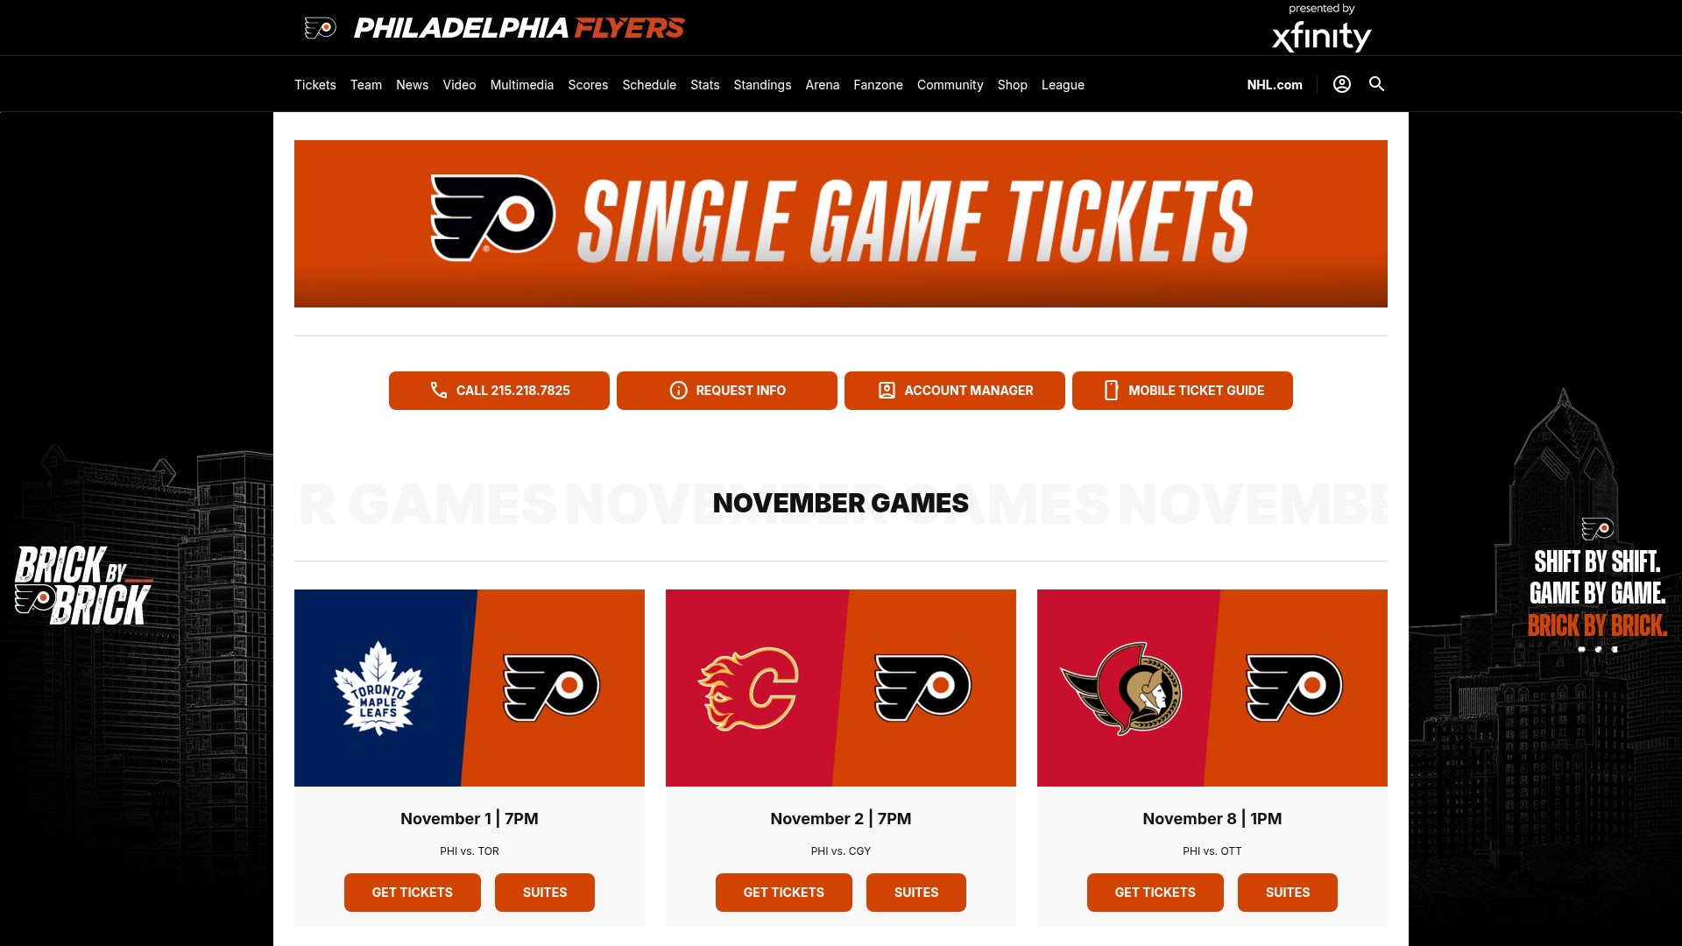Get tickets for PHI vs. TOR
The image size is (1682, 946).
pos(413,893)
